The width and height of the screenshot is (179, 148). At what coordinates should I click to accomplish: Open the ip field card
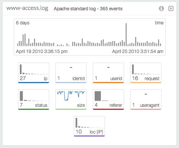pyautogui.click(x=34, y=73)
